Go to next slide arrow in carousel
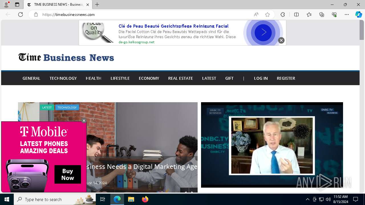The width and height of the screenshot is (365, 205). click(193, 190)
